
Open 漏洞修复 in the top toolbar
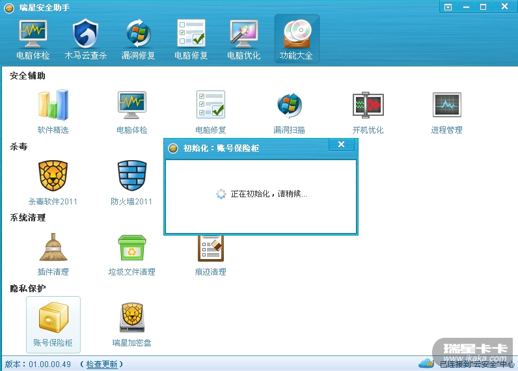[x=138, y=40]
